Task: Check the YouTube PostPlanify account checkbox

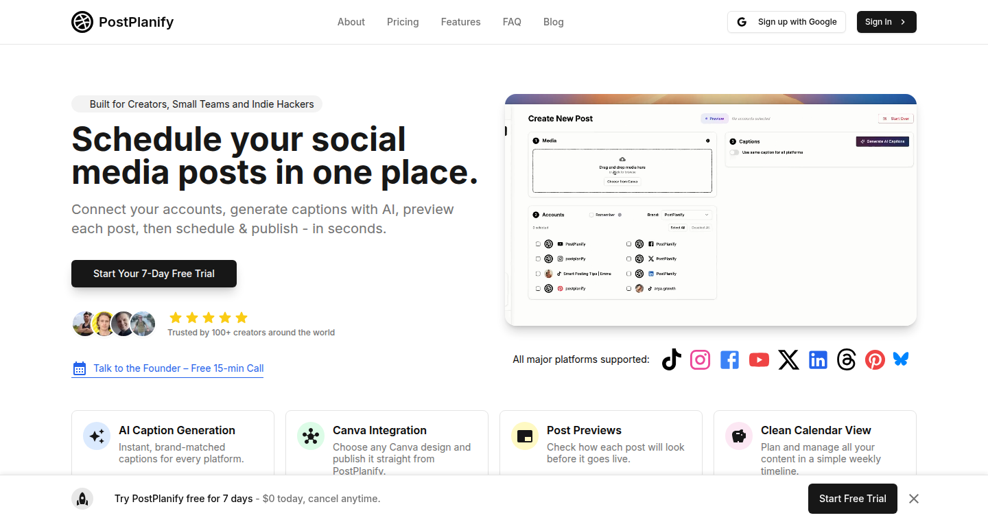Action: (538, 244)
